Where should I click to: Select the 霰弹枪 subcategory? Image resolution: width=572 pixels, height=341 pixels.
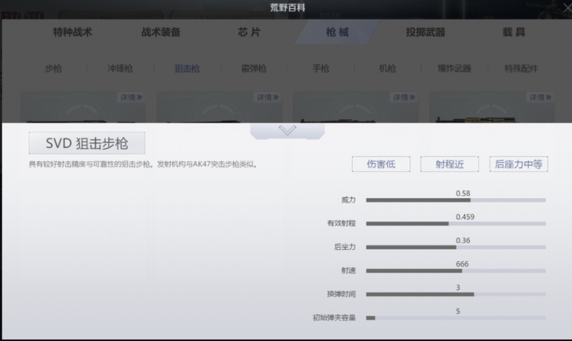tap(254, 68)
